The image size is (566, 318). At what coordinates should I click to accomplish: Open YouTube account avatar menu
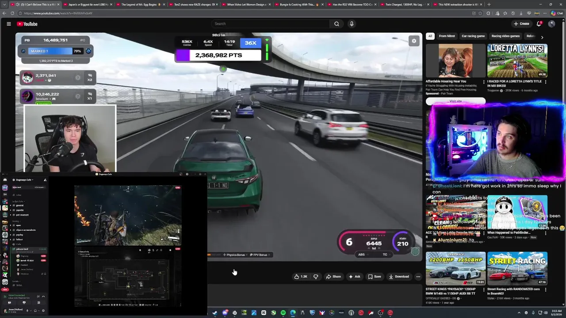[551, 24]
